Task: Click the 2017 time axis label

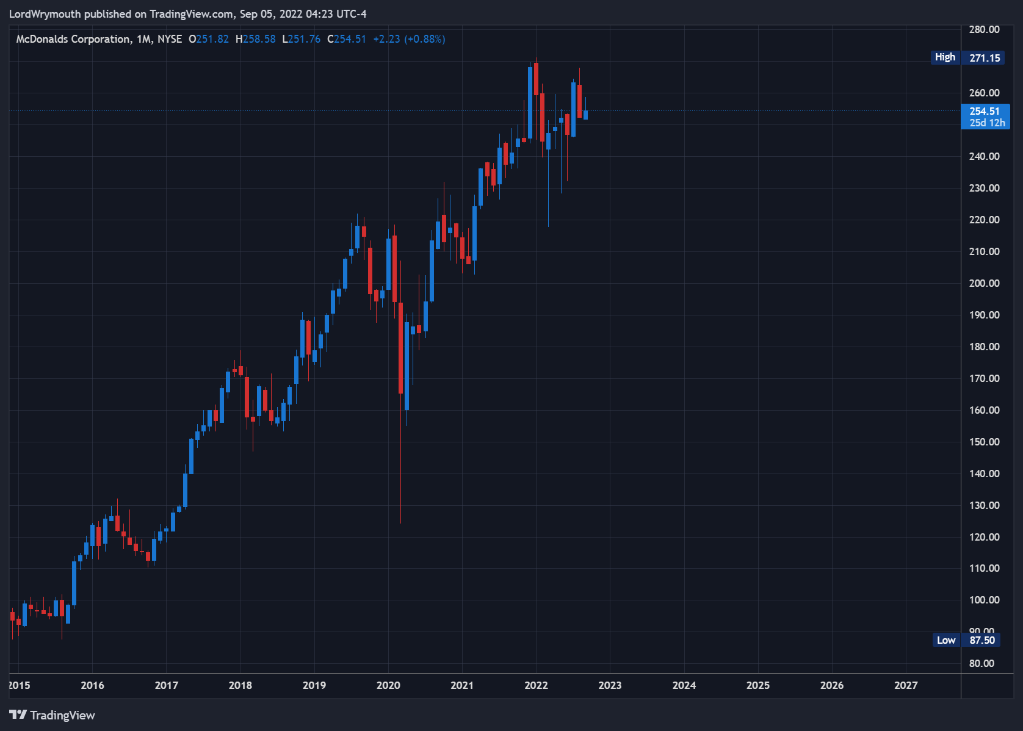Action: coord(167,685)
